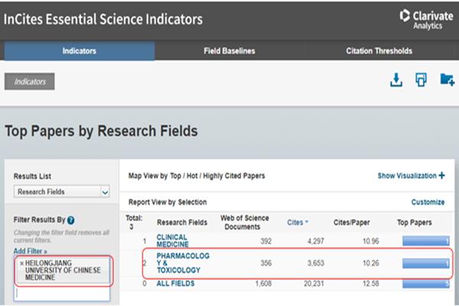The image size is (459, 306).
Task: Switch to the Citation Thresholds tab
Action: coord(379,51)
